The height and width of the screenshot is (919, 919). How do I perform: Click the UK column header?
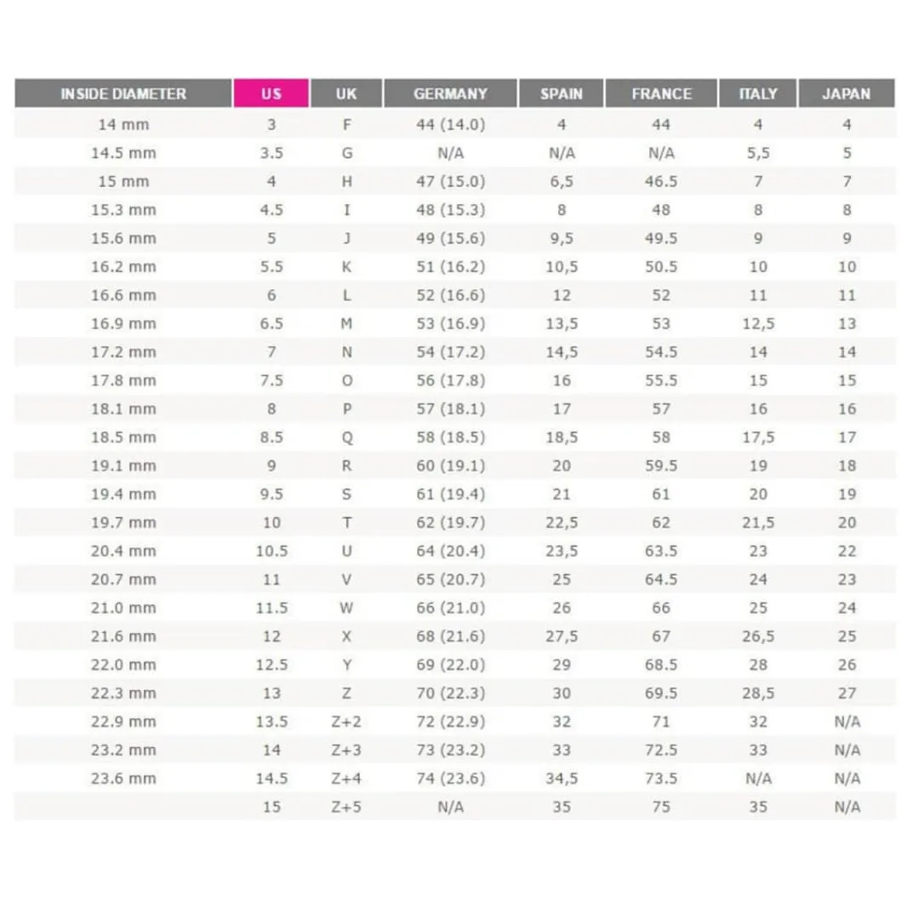pyautogui.click(x=346, y=94)
